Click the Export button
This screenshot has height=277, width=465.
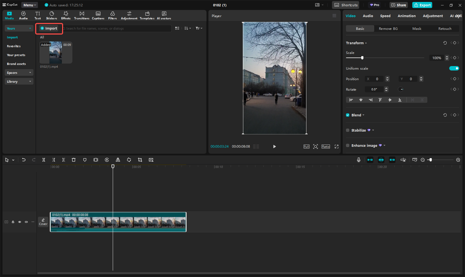click(x=422, y=5)
